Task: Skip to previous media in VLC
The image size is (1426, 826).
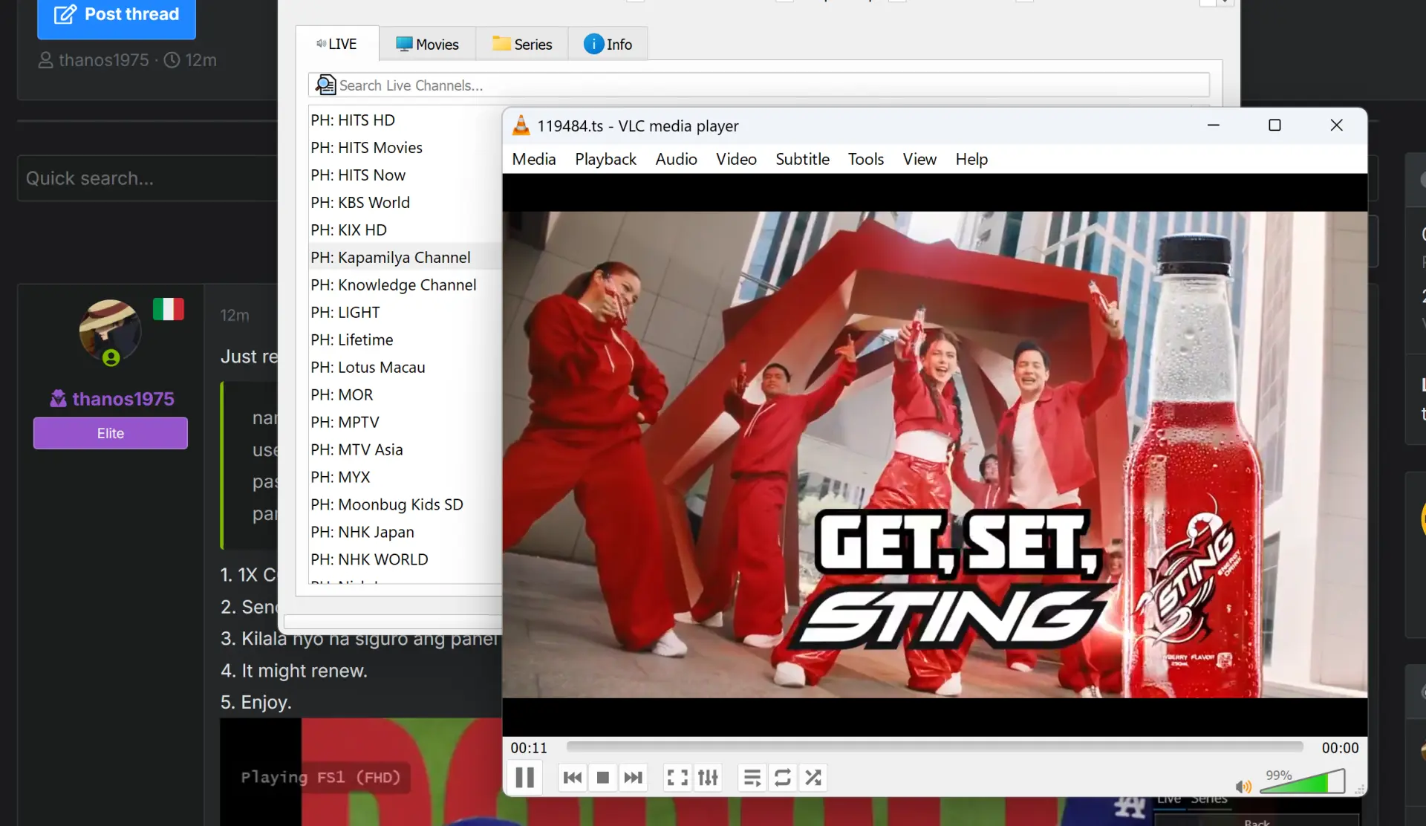Action: [573, 778]
